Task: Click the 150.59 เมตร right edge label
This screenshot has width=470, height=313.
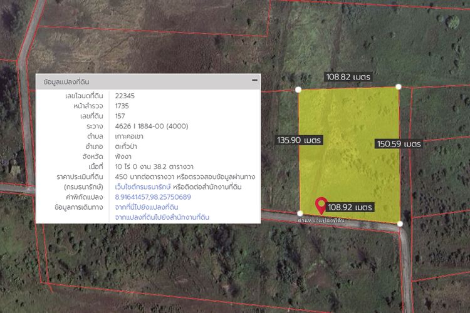Action: (399, 144)
